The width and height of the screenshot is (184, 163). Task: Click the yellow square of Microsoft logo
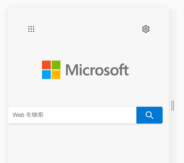pyautogui.click(x=56, y=74)
